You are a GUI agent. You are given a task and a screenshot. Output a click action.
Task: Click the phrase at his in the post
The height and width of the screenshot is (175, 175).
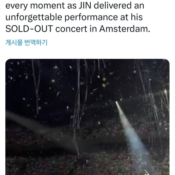pyautogui.click(x=131, y=17)
